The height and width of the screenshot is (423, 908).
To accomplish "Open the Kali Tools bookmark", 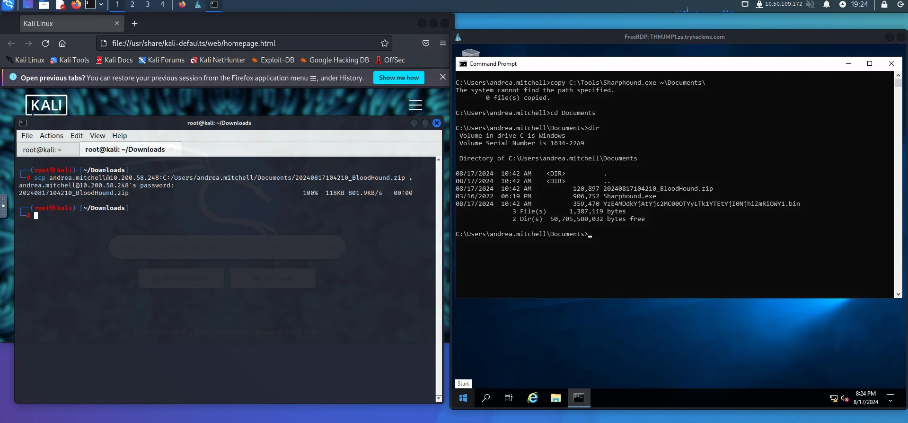I will pyautogui.click(x=70, y=60).
